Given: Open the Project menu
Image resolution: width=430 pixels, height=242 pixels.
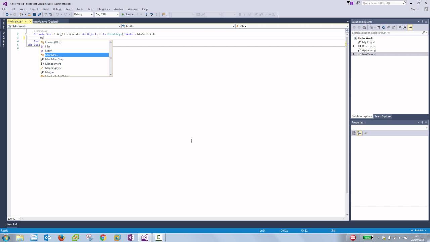Looking at the screenshot, I should click(x=34, y=9).
